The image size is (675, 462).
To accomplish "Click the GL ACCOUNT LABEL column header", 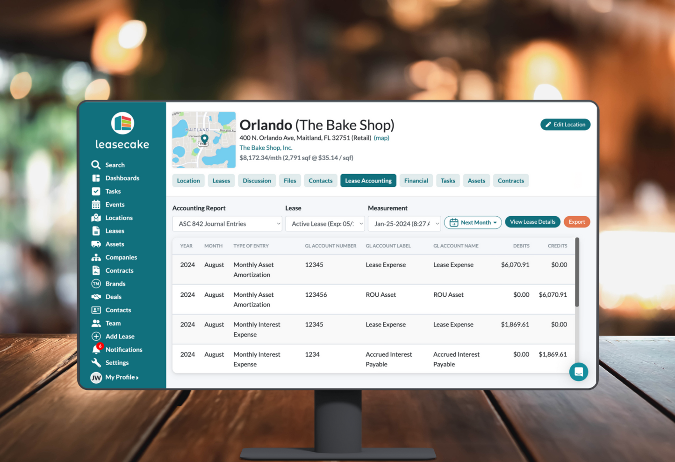I will pos(388,246).
